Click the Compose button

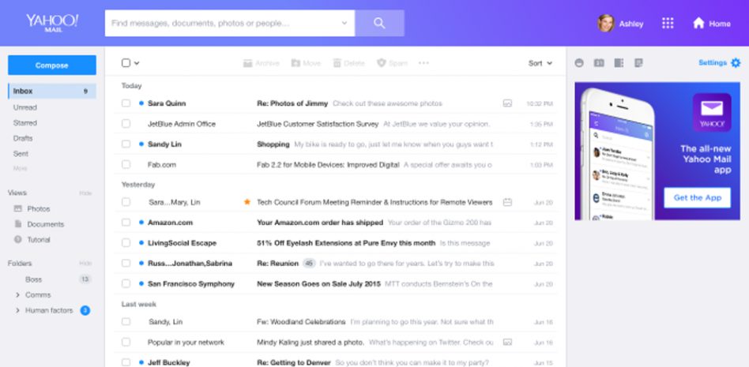click(x=51, y=66)
